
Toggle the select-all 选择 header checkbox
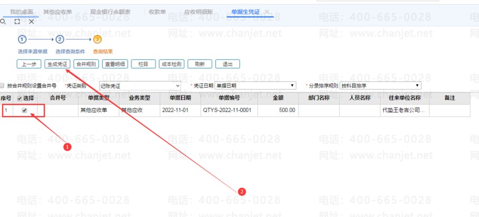tap(19, 99)
